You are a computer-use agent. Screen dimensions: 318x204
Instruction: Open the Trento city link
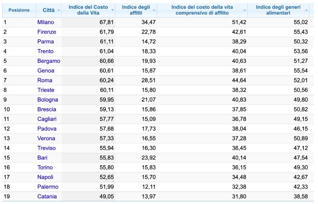pos(46,51)
